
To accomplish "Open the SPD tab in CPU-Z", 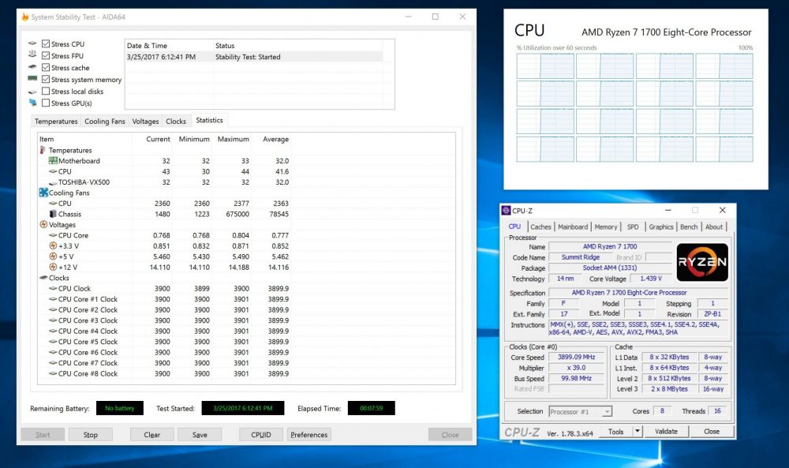I will coord(633,227).
